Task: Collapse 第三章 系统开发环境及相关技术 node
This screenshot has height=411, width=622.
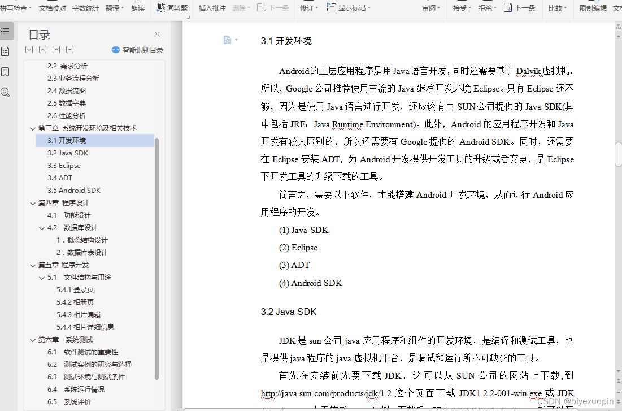Action: [x=33, y=128]
